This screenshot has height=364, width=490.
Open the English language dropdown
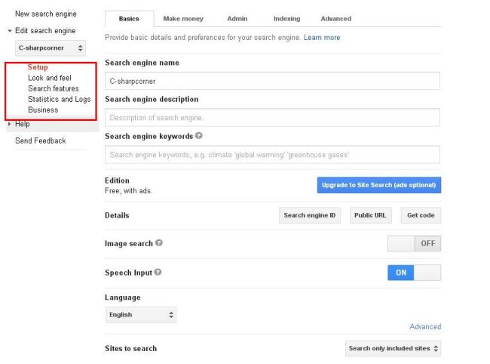(x=142, y=315)
